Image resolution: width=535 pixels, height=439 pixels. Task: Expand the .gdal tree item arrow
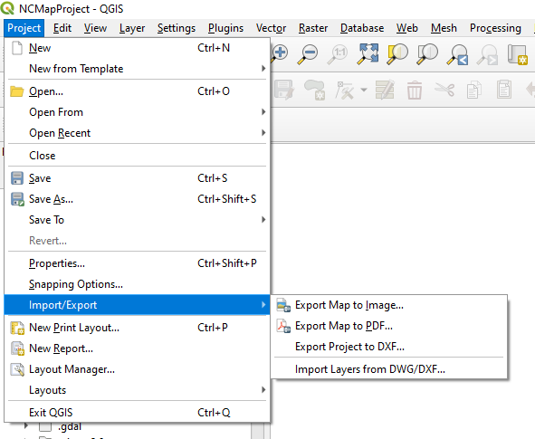tap(26, 426)
